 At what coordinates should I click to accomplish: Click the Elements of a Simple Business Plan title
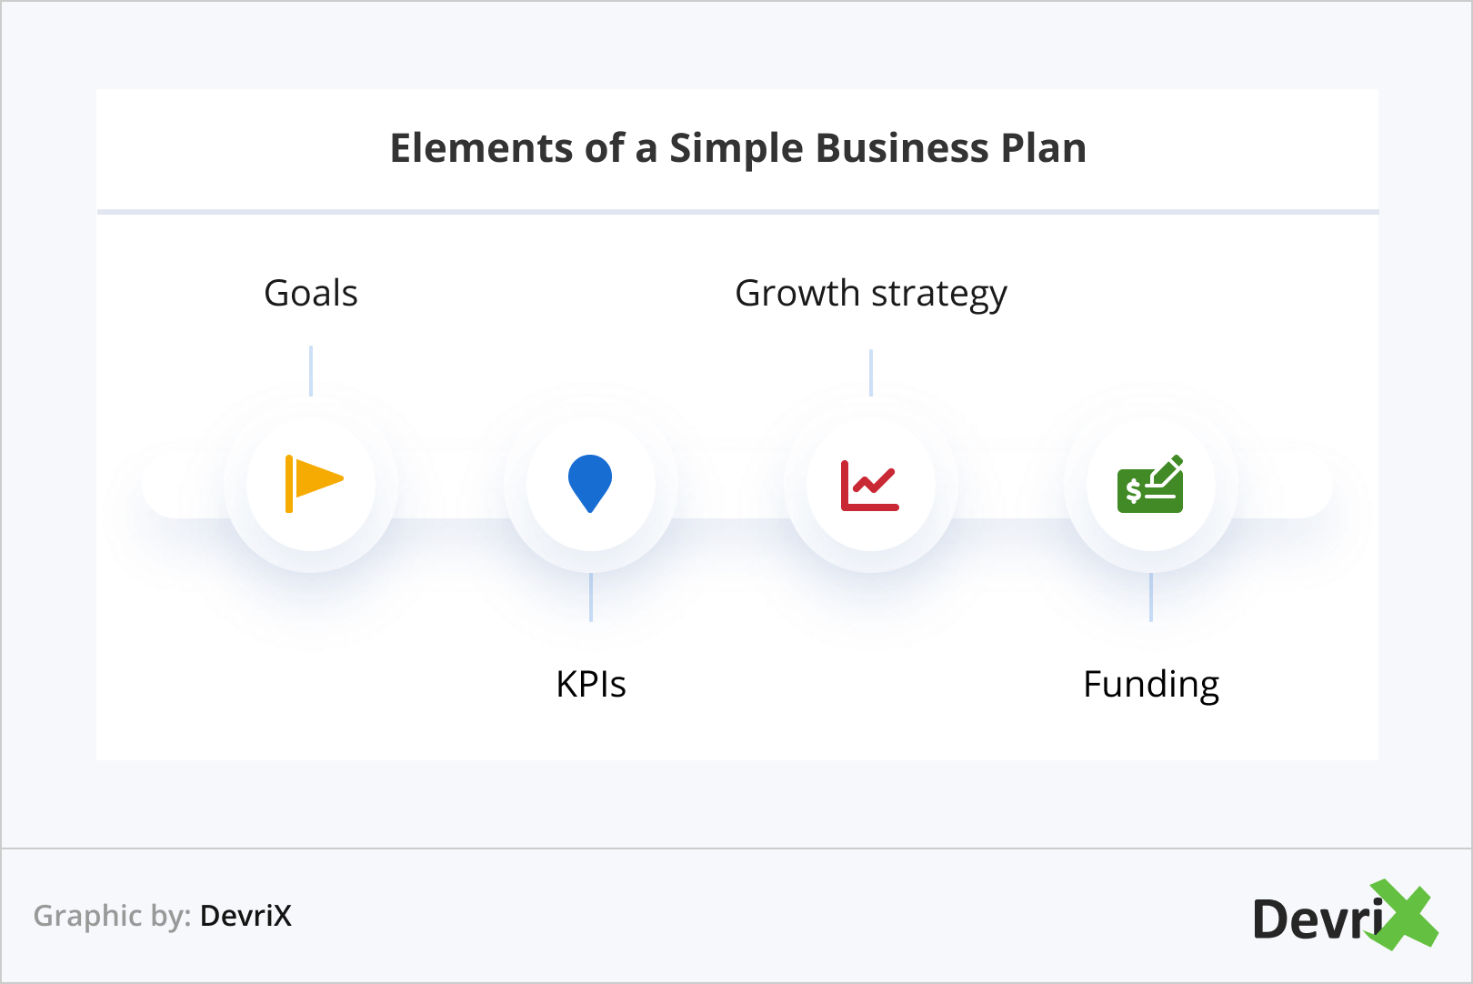coord(737,148)
